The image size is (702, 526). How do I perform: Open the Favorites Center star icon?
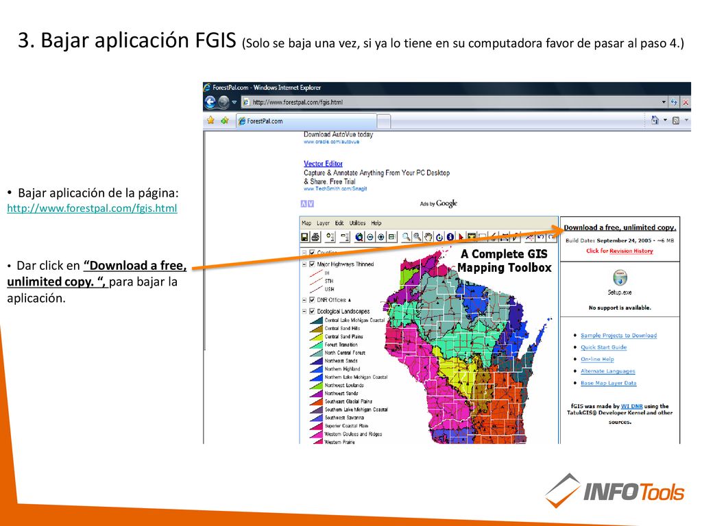point(210,121)
